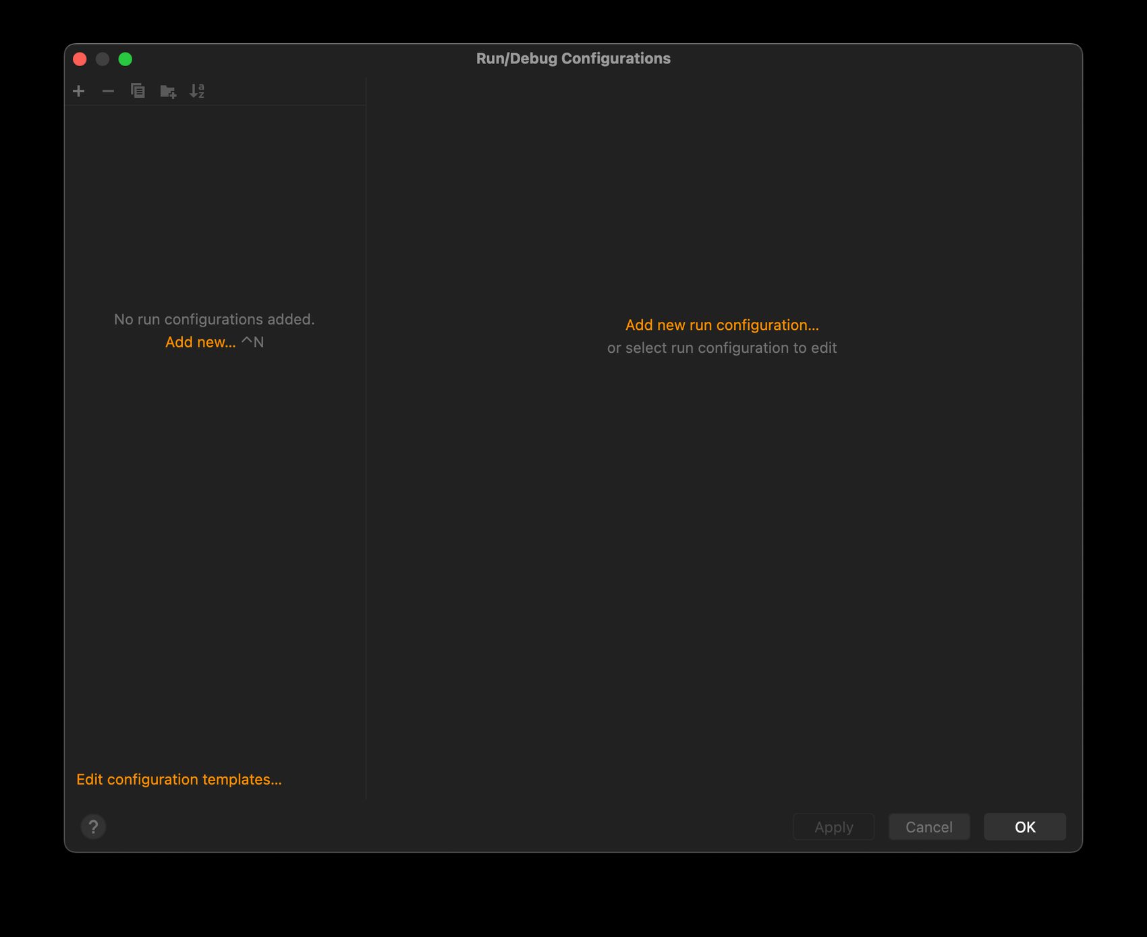
Task: Confirm the dialog with OK button
Action: click(x=1024, y=827)
